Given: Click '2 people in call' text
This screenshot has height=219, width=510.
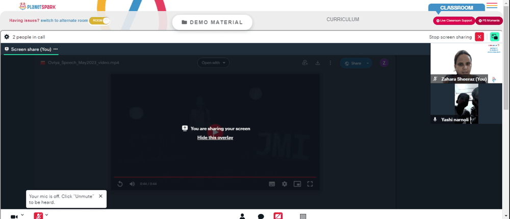Looking at the screenshot, I should point(29,37).
